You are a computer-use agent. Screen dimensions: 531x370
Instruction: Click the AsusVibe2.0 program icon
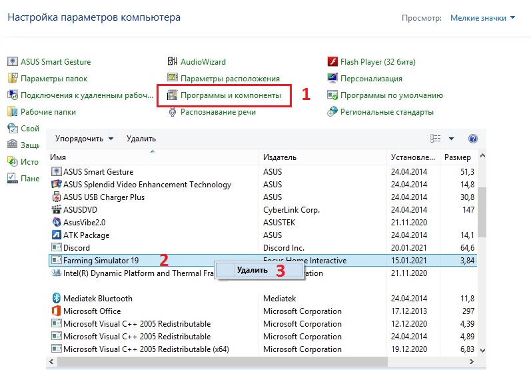point(56,222)
